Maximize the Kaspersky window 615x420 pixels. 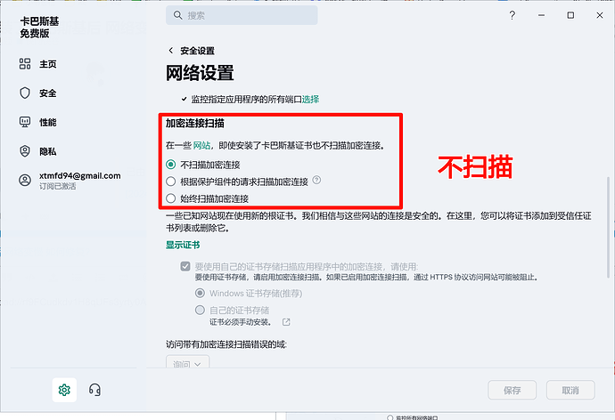tap(570, 15)
